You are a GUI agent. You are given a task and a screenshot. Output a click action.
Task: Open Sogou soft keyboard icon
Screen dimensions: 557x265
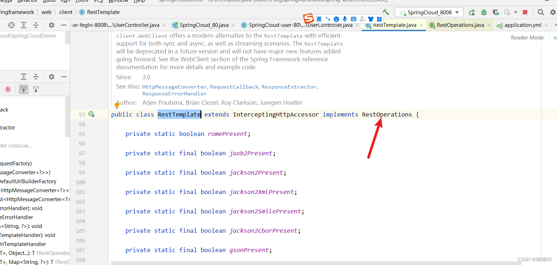point(354,19)
